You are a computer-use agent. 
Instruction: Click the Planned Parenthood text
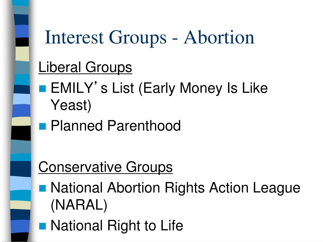point(115,125)
